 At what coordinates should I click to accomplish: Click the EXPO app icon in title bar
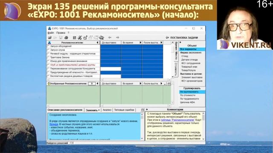[x=49, y=28]
